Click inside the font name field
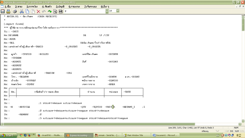The width and height of the screenshot is (245, 138). (84, 11)
